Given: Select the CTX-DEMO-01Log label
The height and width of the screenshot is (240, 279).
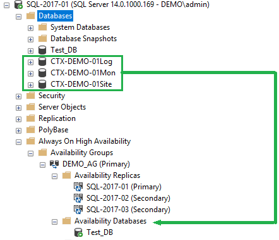Looking at the screenshot, I should [81, 61].
